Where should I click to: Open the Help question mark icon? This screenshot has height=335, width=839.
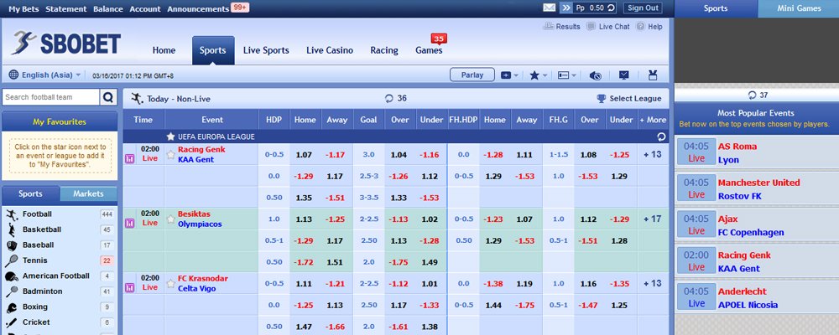[640, 26]
